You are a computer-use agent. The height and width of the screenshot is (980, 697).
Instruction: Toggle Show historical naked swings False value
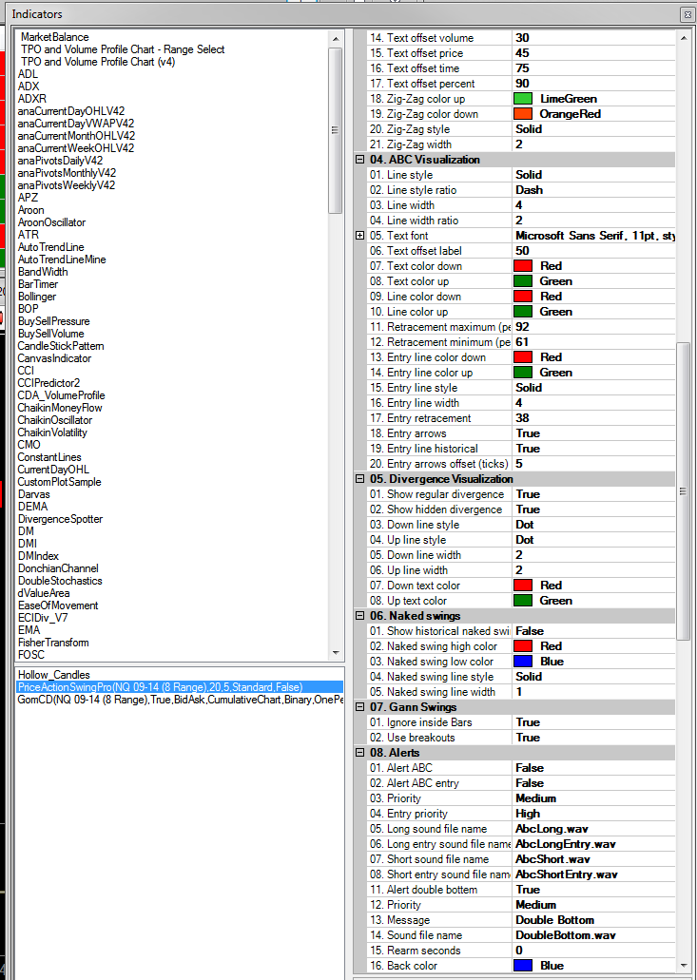tap(593, 630)
